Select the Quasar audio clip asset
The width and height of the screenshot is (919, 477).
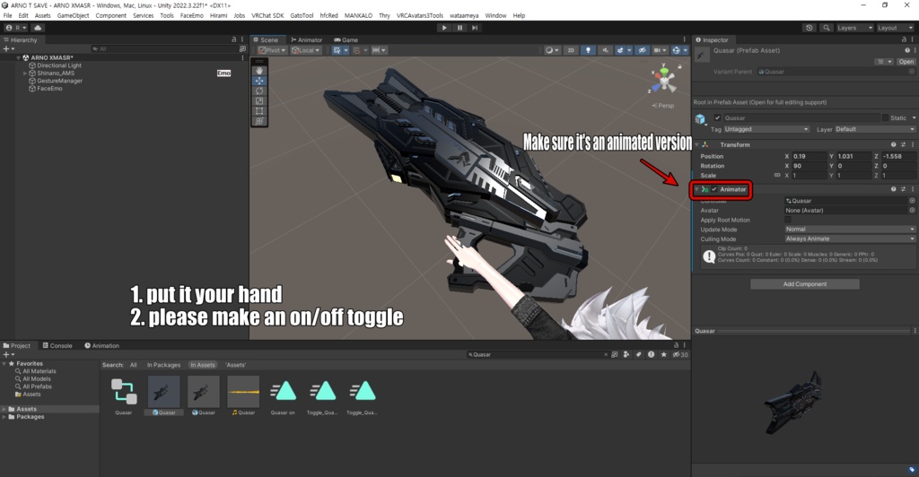243,395
